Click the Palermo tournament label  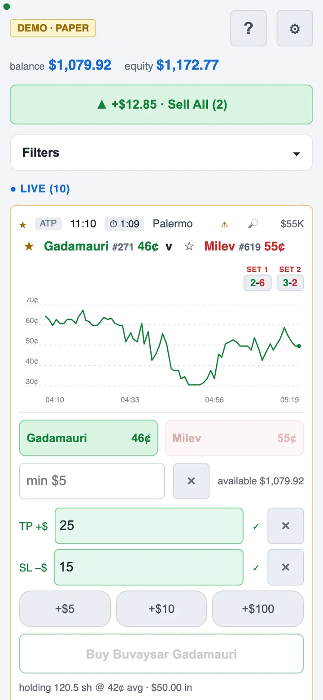(173, 224)
